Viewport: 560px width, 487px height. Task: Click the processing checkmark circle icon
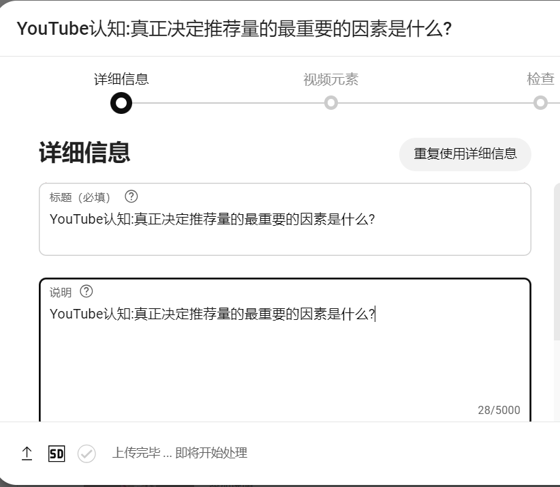[x=87, y=453]
